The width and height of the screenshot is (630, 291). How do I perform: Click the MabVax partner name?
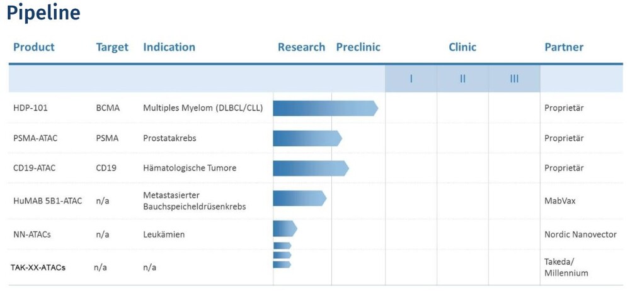coord(559,200)
